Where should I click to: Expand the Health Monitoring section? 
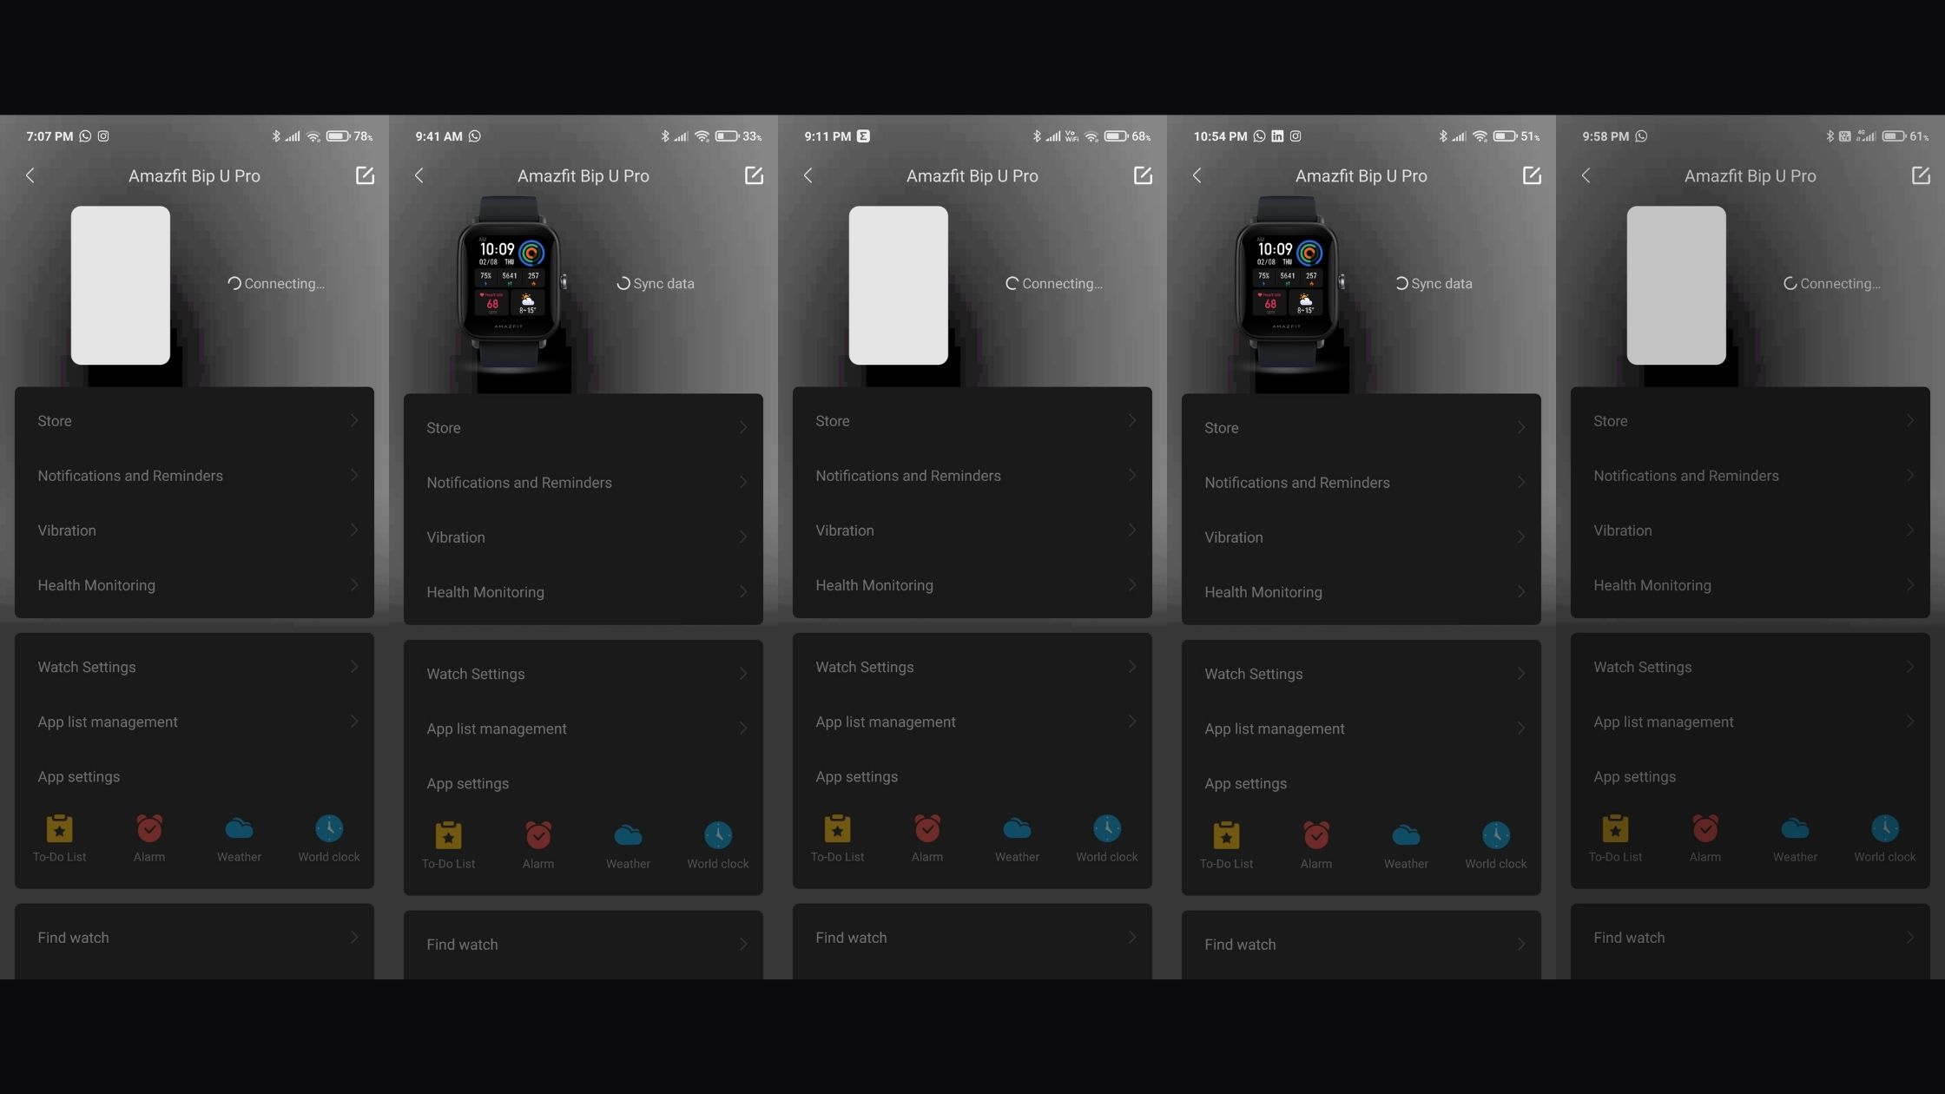194,585
